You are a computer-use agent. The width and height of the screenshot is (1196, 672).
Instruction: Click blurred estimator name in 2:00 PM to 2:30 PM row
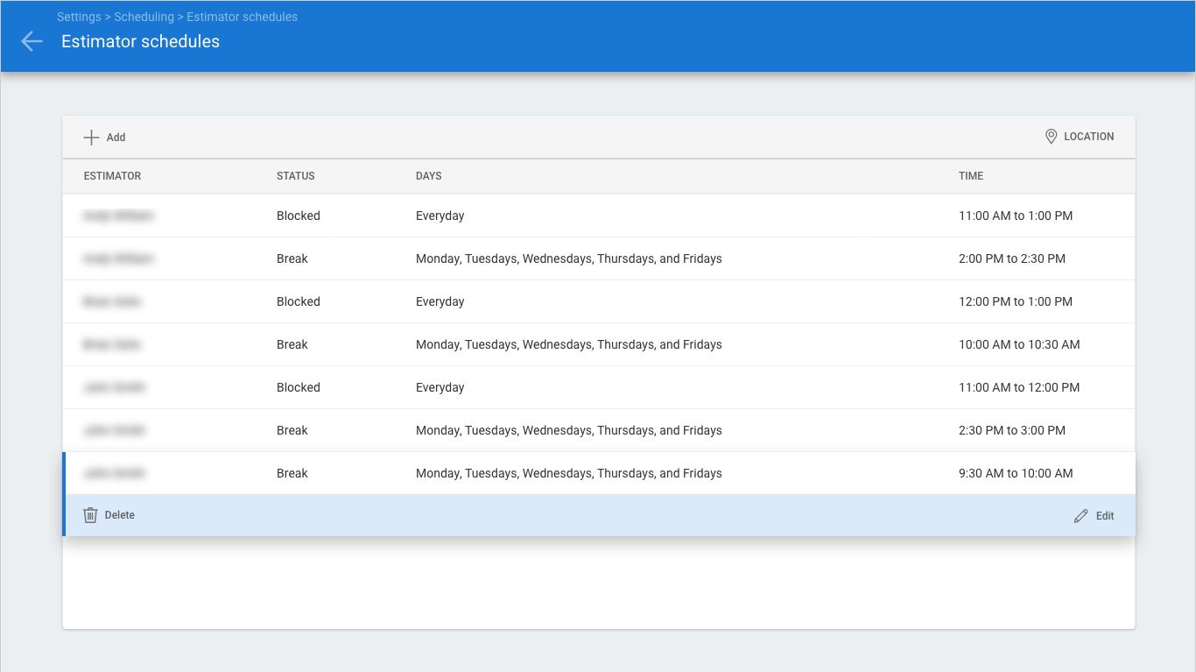[x=118, y=258]
